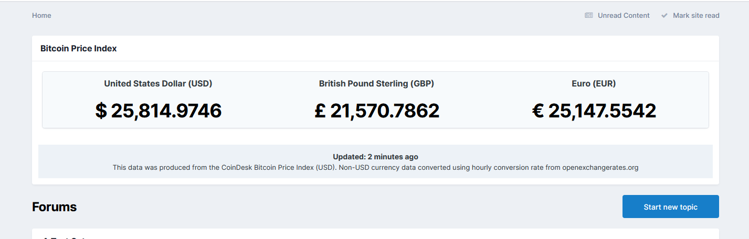Click the dollar sign symbol in USD price

(101, 111)
